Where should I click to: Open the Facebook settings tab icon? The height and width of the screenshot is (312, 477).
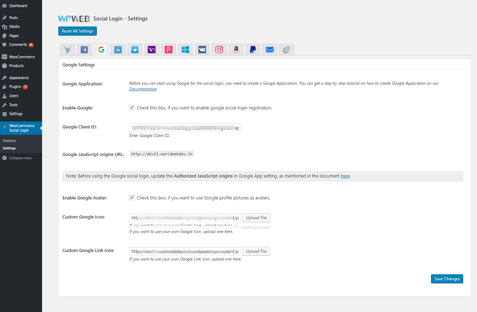(85, 50)
